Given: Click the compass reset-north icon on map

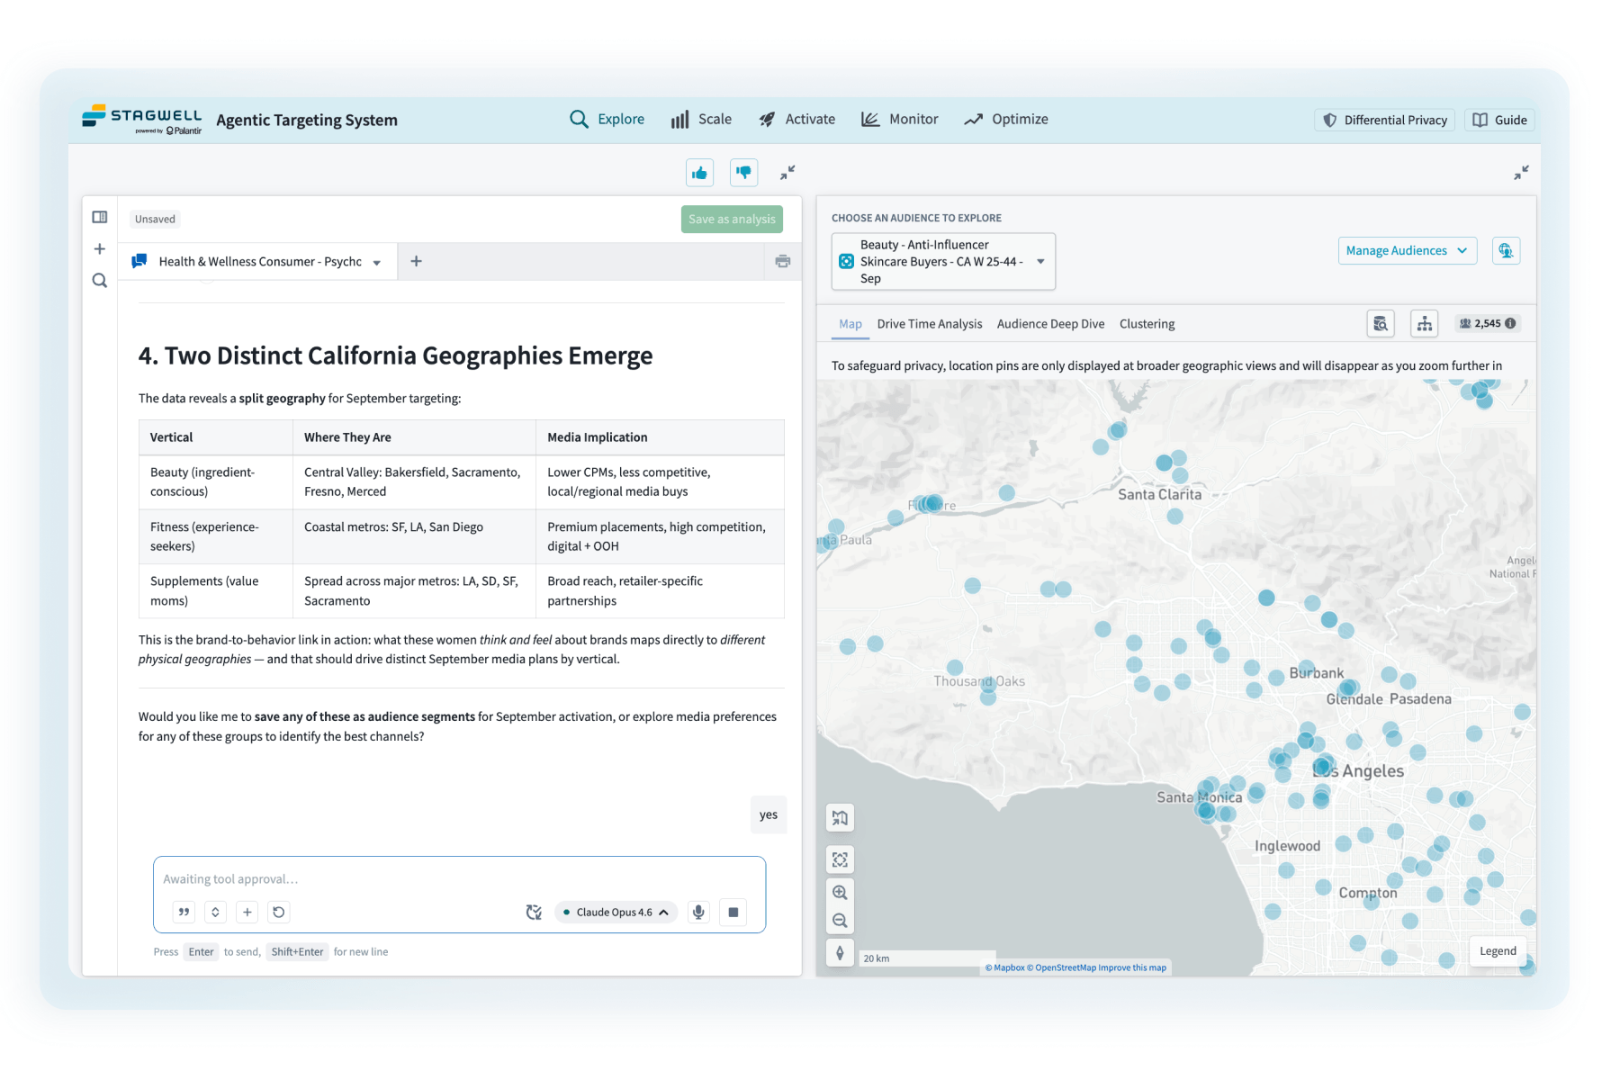Looking at the screenshot, I should 840,953.
